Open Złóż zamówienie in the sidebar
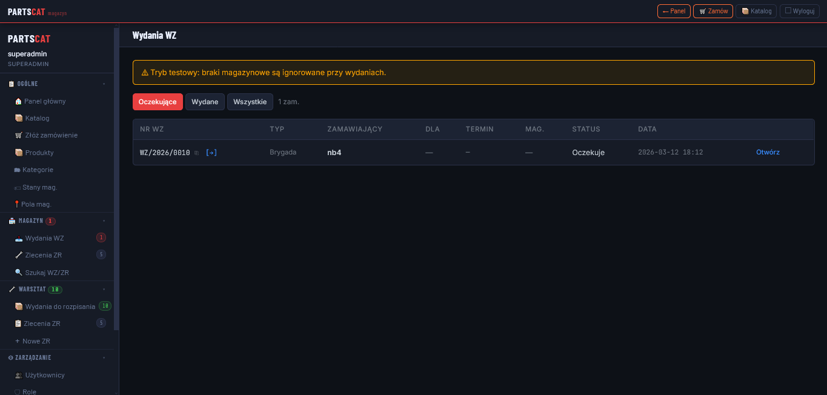Image resolution: width=827 pixels, height=395 pixels. tap(51, 135)
